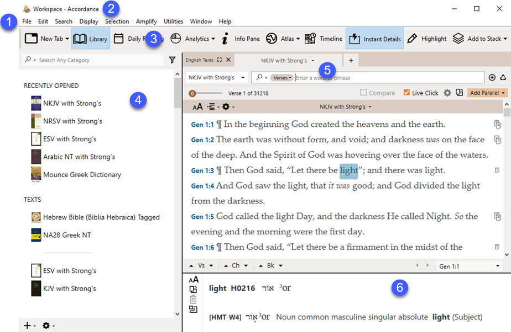Toggle the Instant Details panel
The width and height of the screenshot is (511, 332).
[374, 39]
